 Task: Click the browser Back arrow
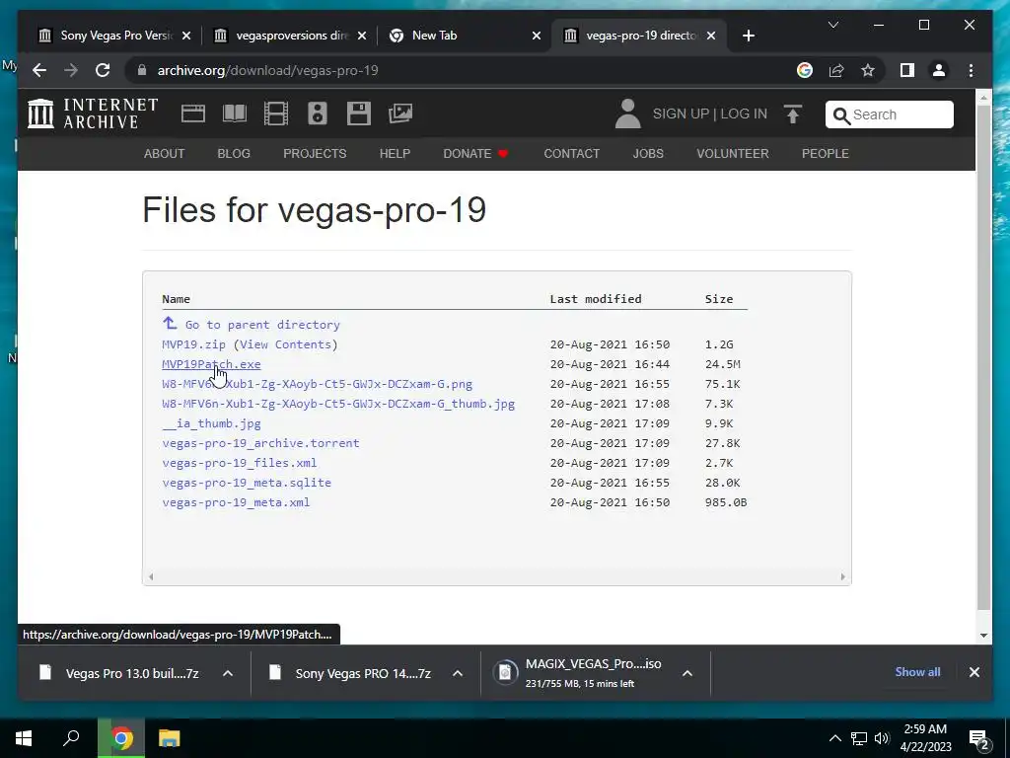39,70
